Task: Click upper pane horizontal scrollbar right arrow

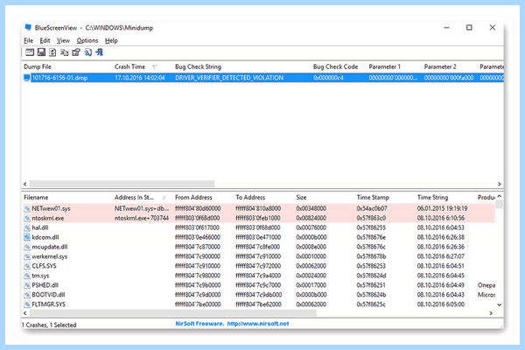Action: point(500,184)
